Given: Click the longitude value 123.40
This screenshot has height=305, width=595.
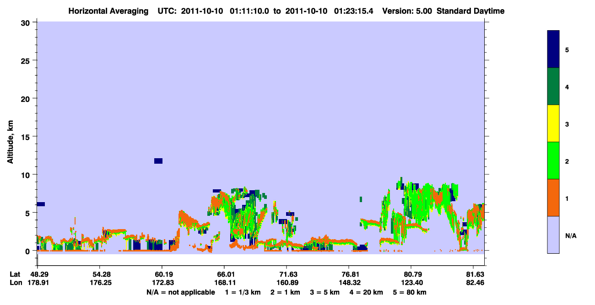Looking at the screenshot, I should tap(411, 283).
